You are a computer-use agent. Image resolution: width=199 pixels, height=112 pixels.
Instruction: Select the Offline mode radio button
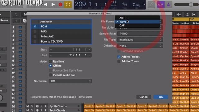[x=50, y=66]
